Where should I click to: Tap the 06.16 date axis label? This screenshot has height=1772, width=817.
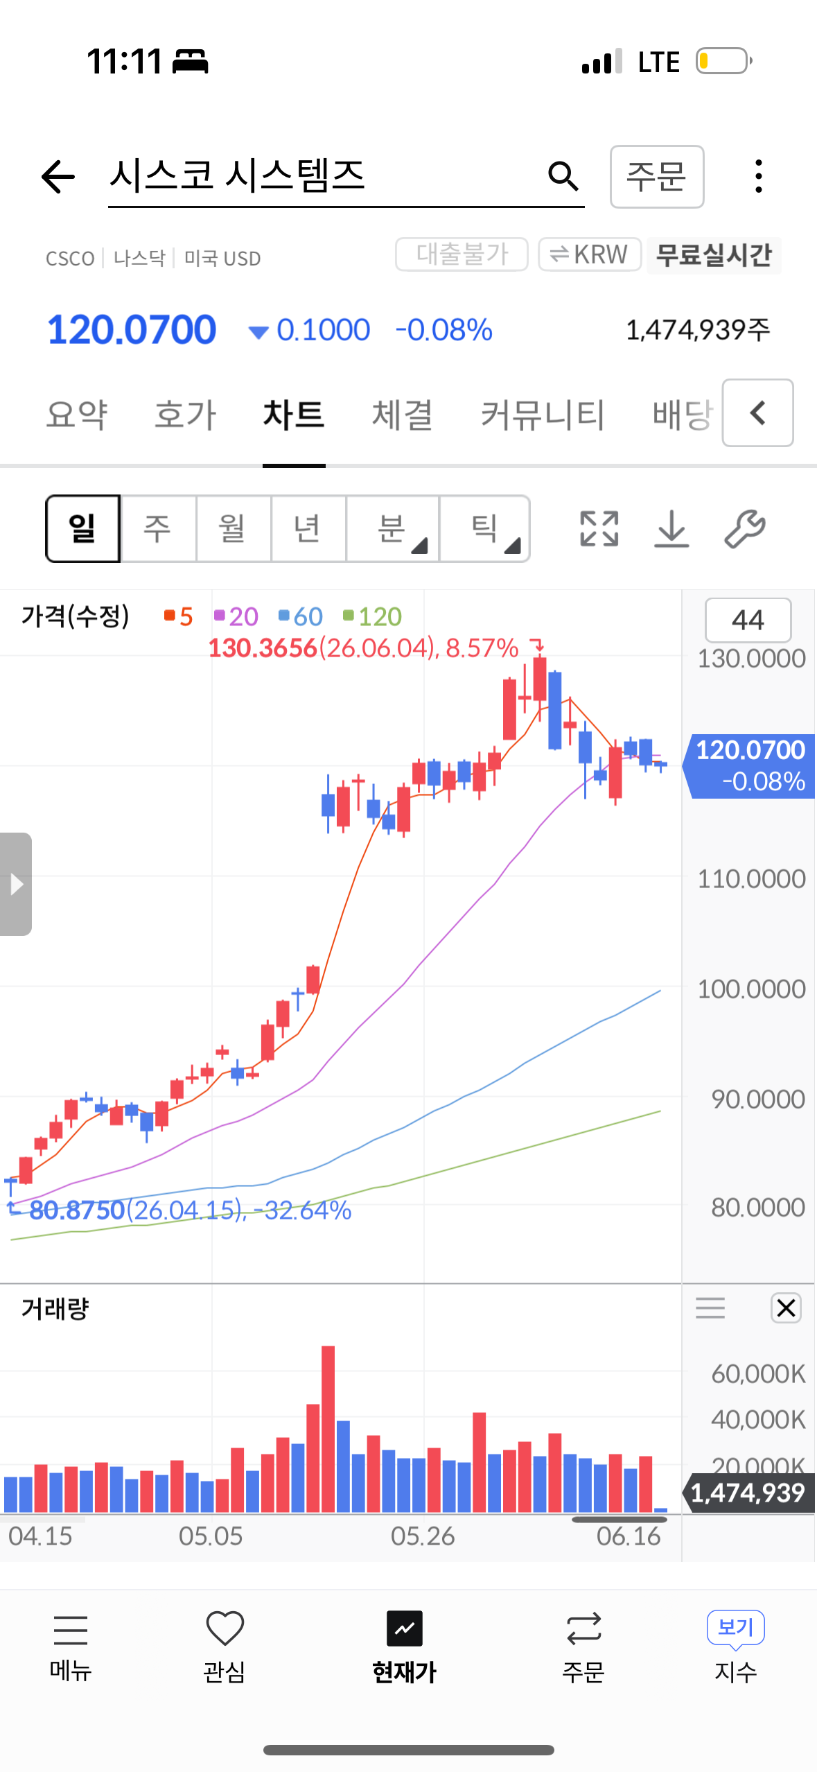pos(629,1536)
